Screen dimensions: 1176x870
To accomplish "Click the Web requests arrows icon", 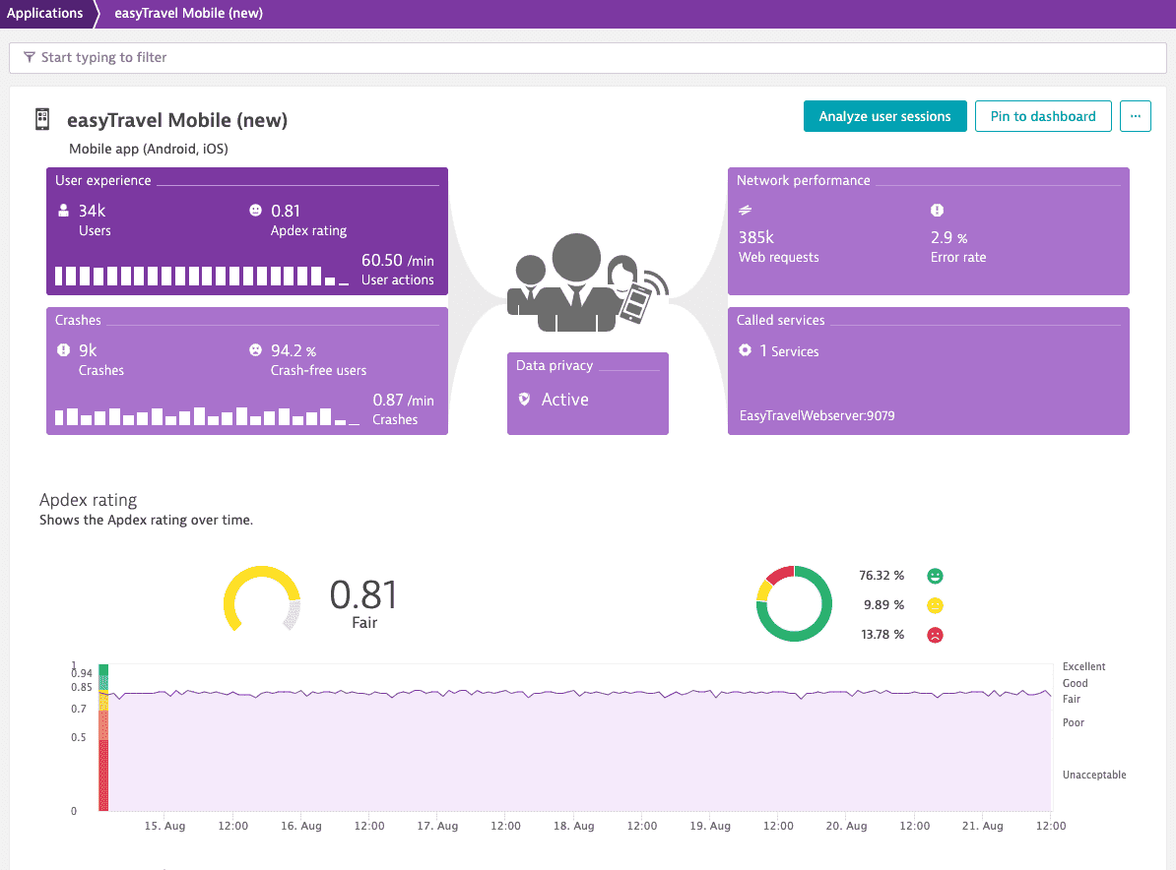I will tap(745, 211).
